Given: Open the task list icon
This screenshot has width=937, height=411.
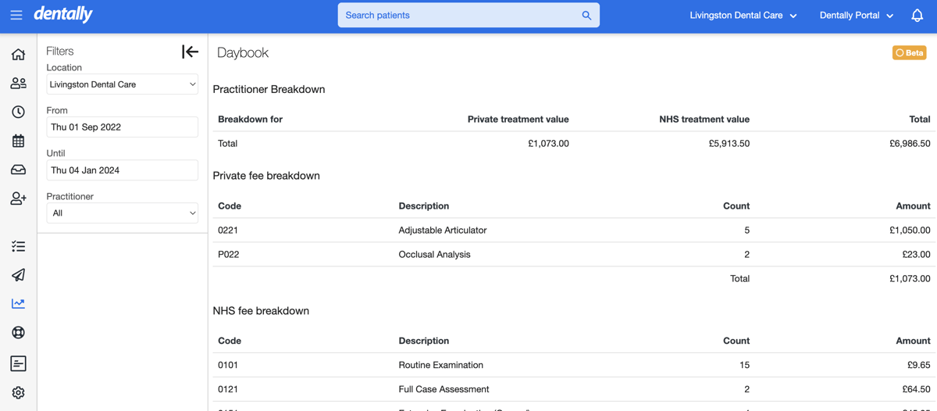Looking at the screenshot, I should [x=18, y=246].
